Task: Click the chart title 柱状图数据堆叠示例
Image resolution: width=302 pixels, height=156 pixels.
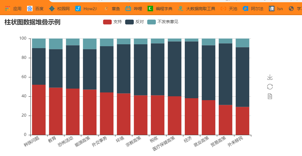Action: click(32, 22)
